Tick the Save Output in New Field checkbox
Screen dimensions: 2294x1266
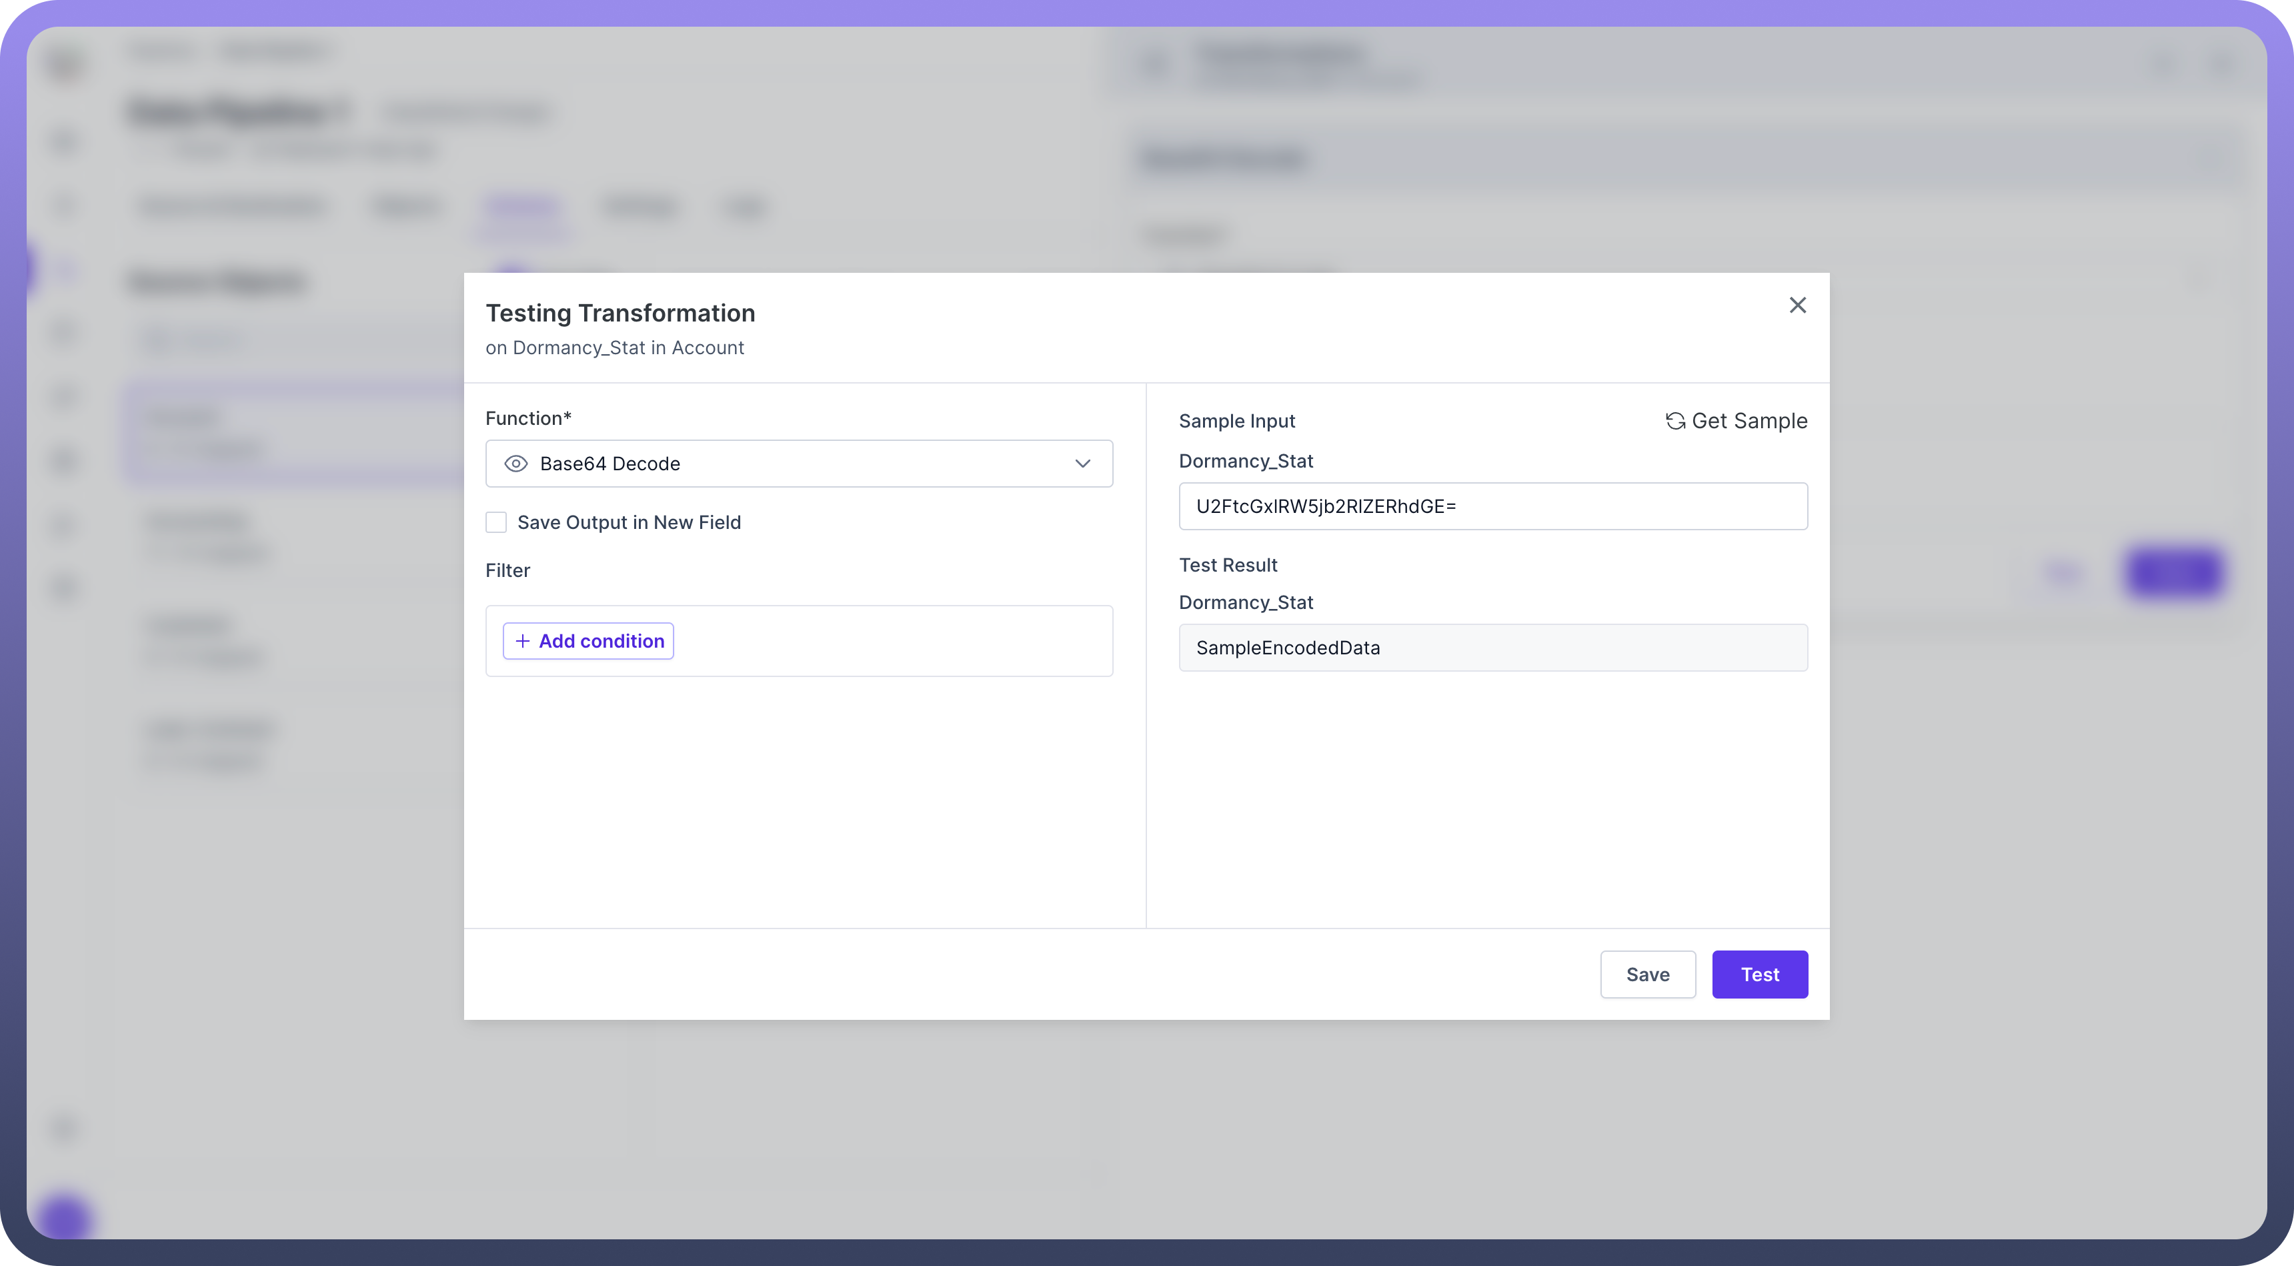pyautogui.click(x=496, y=522)
